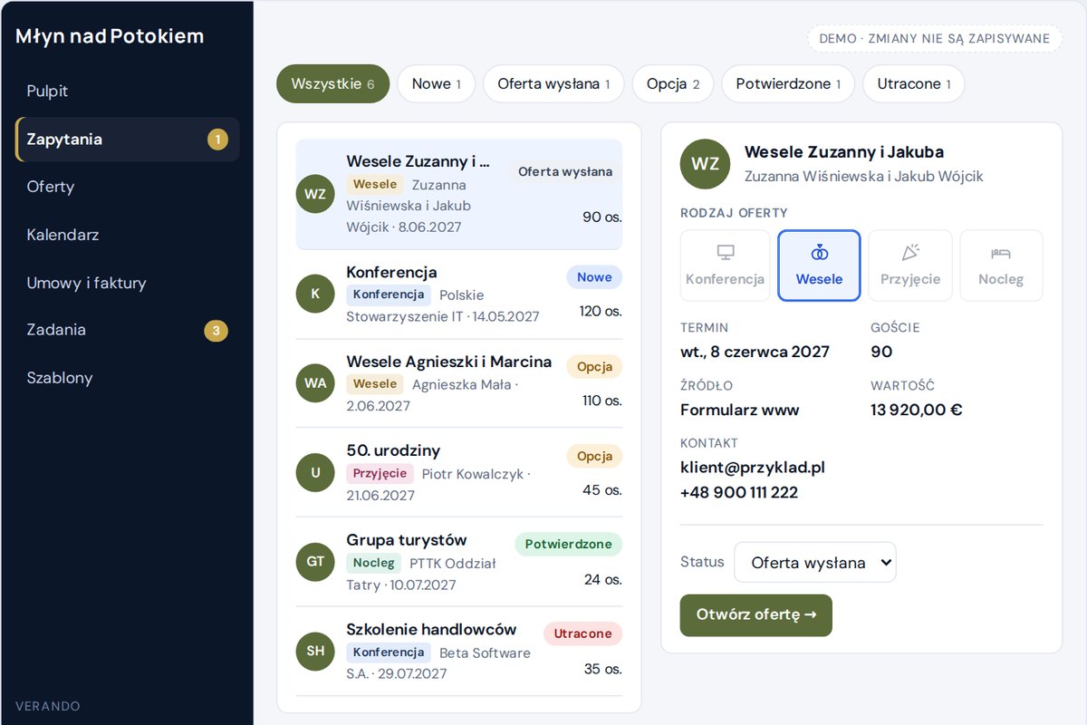Select Konferencja as the offer type
1087x725 pixels.
[726, 266]
